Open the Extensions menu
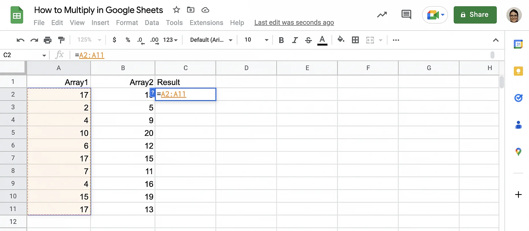529x231 pixels. (206, 22)
